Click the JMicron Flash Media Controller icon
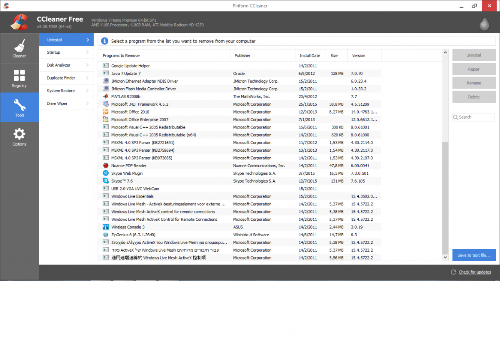The image size is (500, 351). pos(106,89)
